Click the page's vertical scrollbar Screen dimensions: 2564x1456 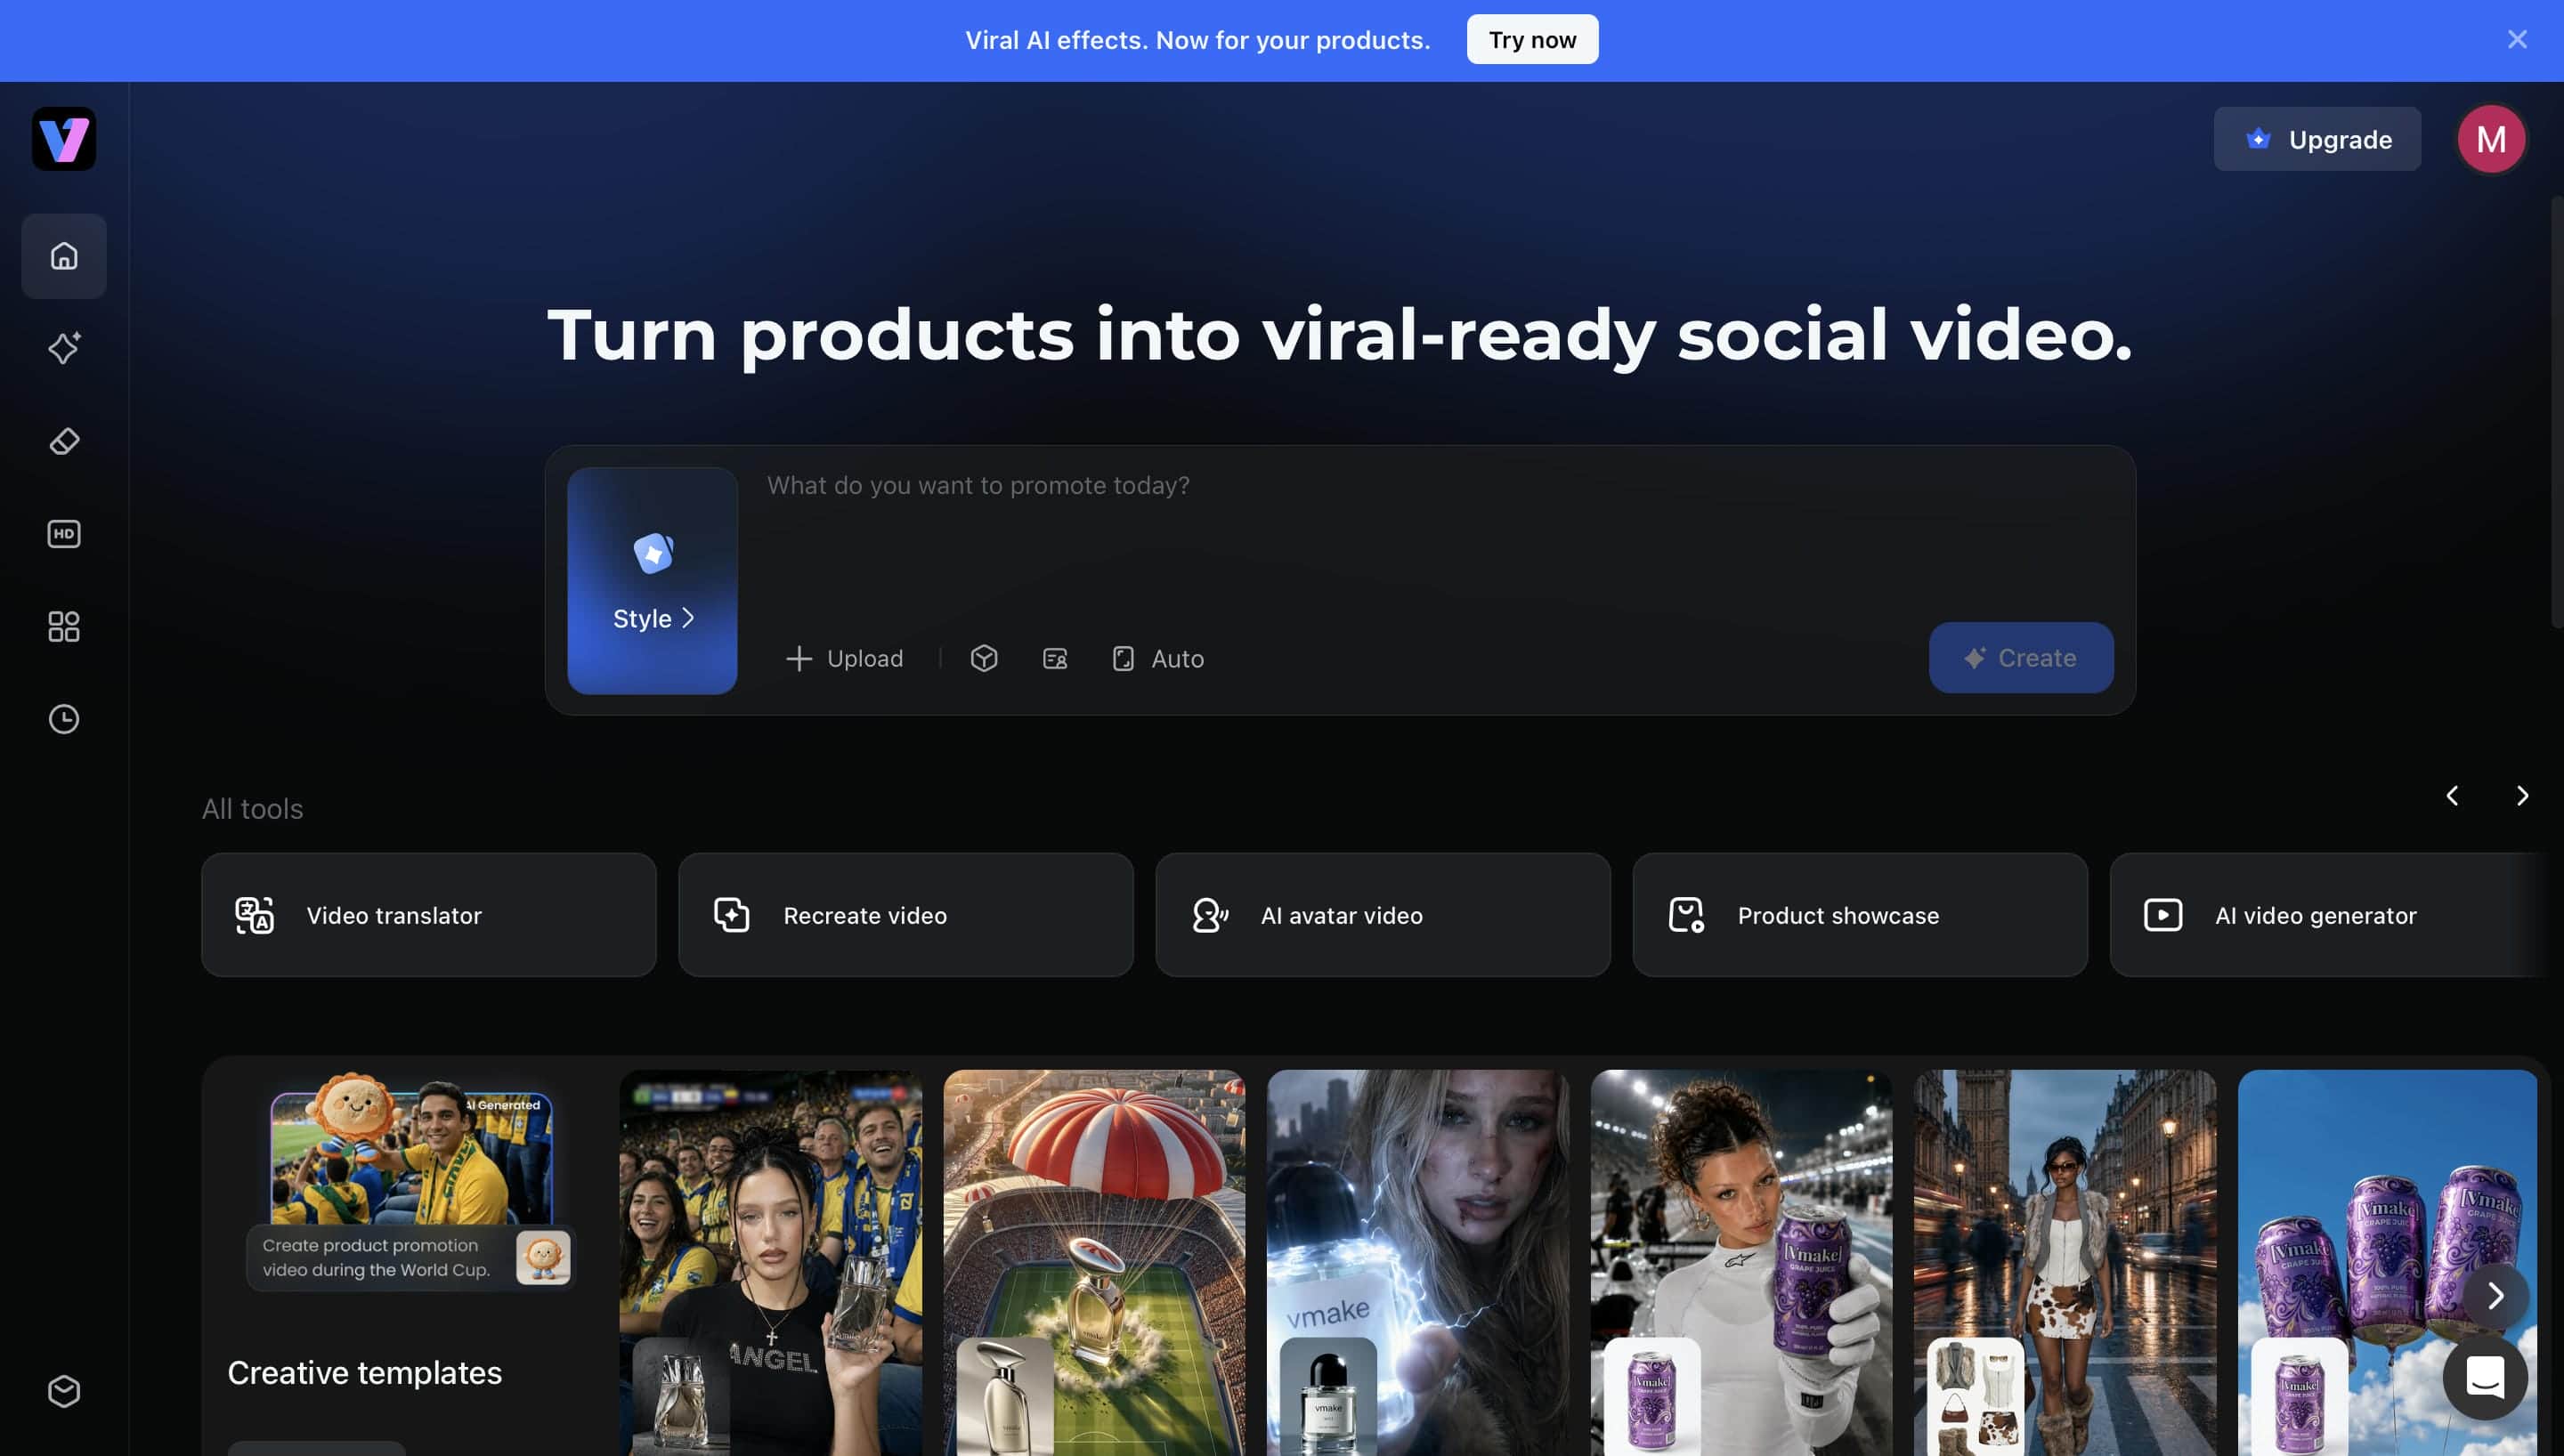2557,412
